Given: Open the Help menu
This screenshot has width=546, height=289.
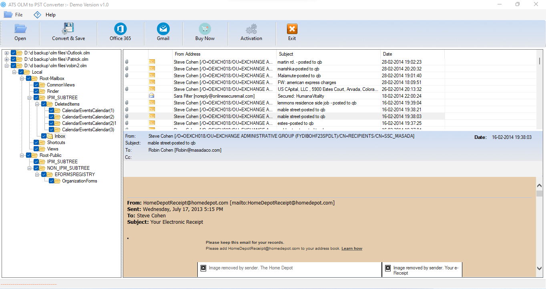Looking at the screenshot, I should pos(50,15).
